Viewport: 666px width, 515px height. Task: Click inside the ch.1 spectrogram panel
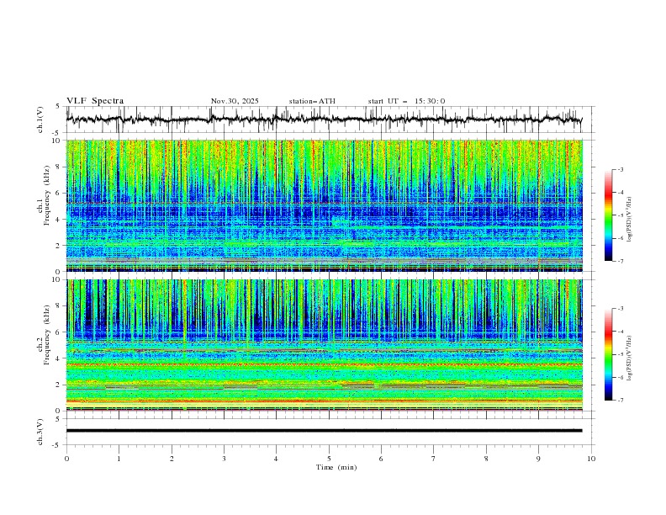[x=324, y=205]
